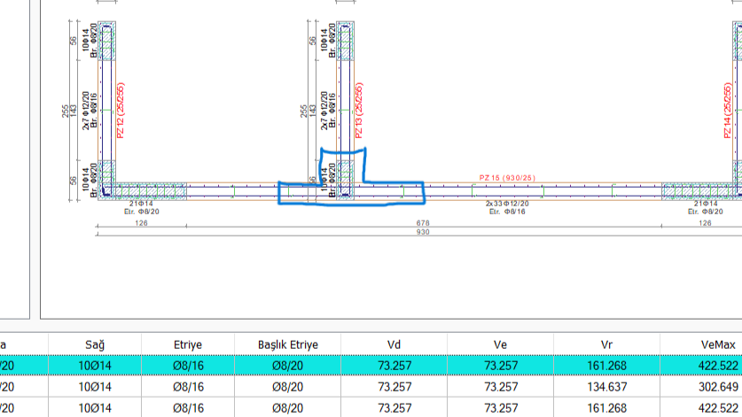The width and height of the screenshot is (742, 417).
Task: Select Ve 73.257 in the 134.637 row
Action: click(501, 387)
